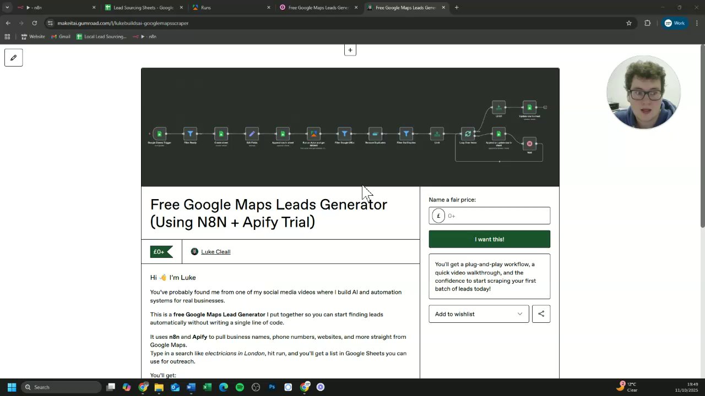Open the Work profile menu

(675, 23)
